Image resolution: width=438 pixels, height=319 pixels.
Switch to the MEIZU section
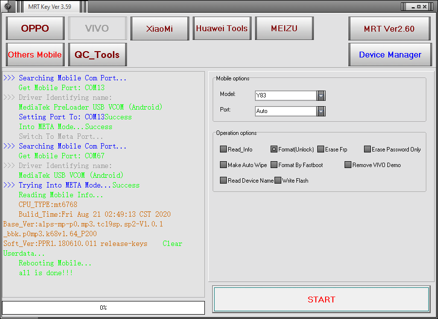(284, 28)
